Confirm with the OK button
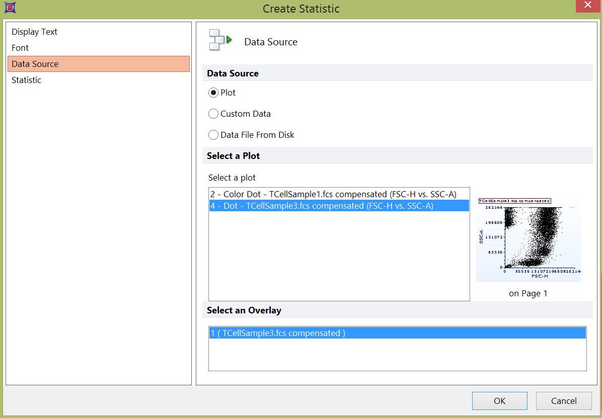The height and width of the screenshot is (418, 602). point(499,401)
